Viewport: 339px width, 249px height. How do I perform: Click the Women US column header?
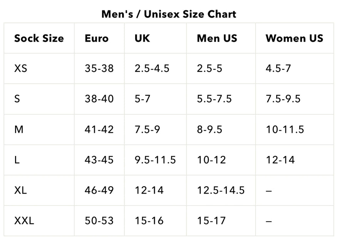[x=294, y=38]
